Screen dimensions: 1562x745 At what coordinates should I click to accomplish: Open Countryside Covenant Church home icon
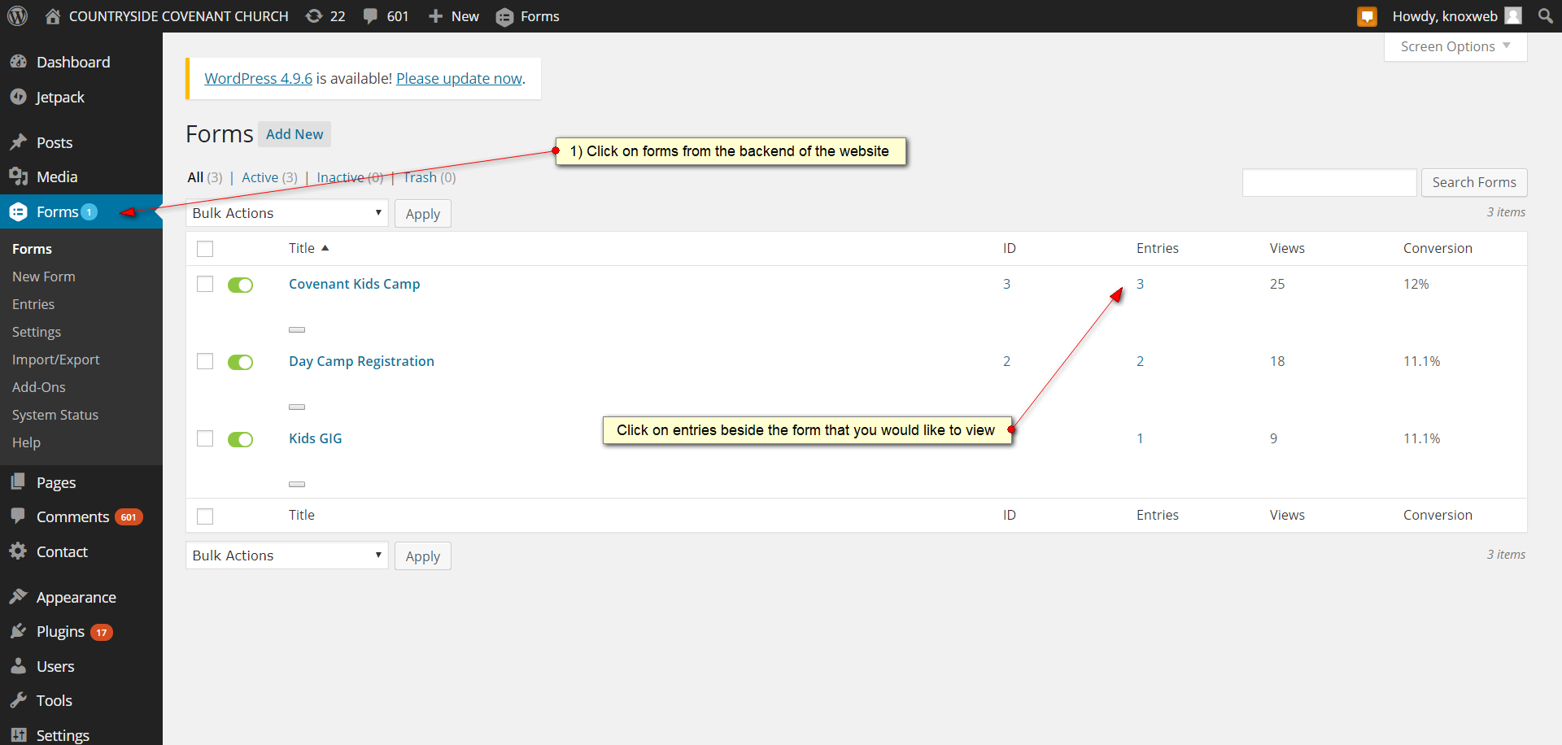[53, 16]
